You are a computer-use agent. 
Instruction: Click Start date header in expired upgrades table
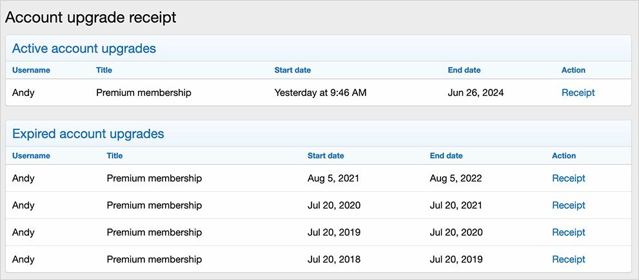(326, 156)
